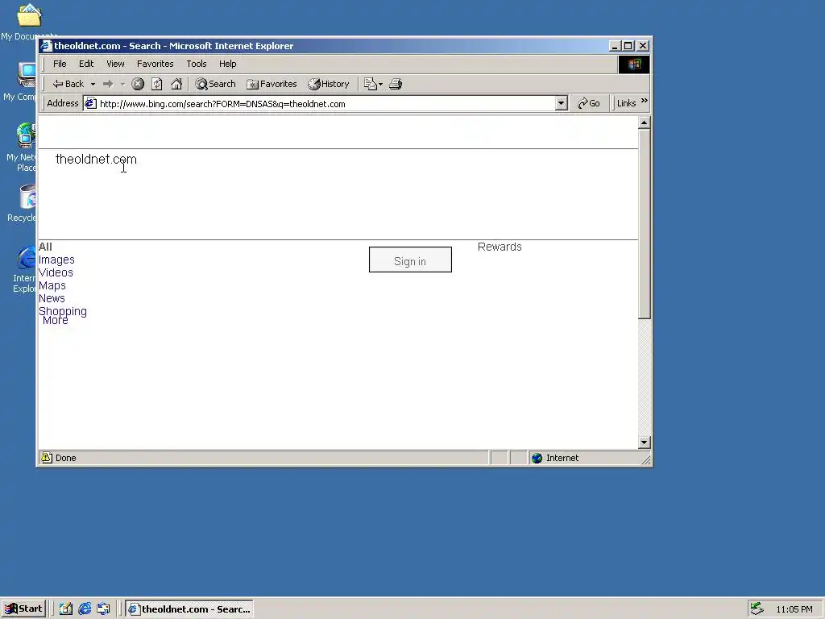Launch Outlook Express quick launch icon
The image size is (825, 619).
pyautogui.click(x=103, y=609)
